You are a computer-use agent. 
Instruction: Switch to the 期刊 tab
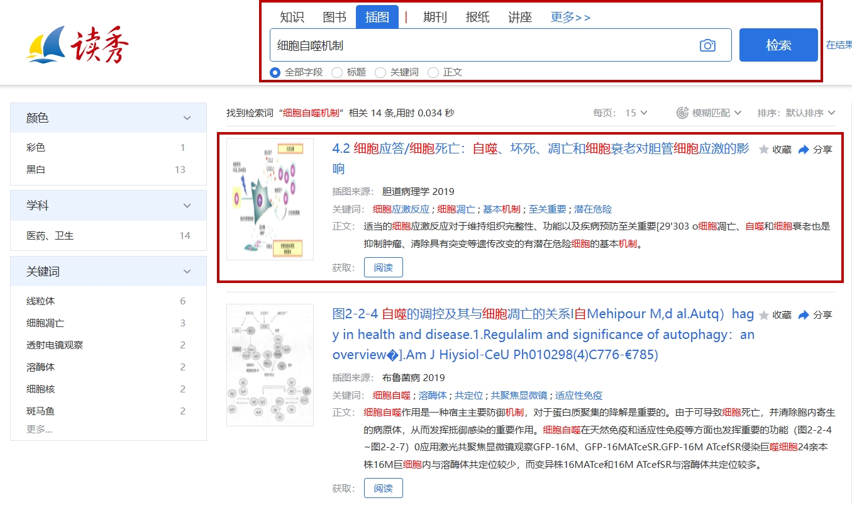click(x=434, y=17)
